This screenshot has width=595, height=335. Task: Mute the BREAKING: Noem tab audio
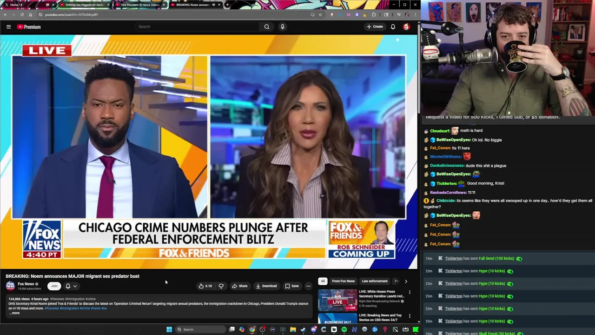point(213,5)
